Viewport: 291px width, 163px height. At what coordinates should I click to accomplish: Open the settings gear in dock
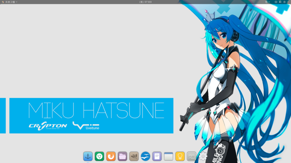tap(203, 156)
